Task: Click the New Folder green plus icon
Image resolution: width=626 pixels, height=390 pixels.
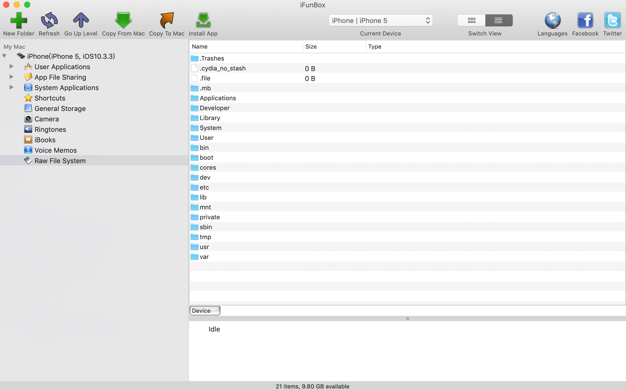Action: point(19,20)
